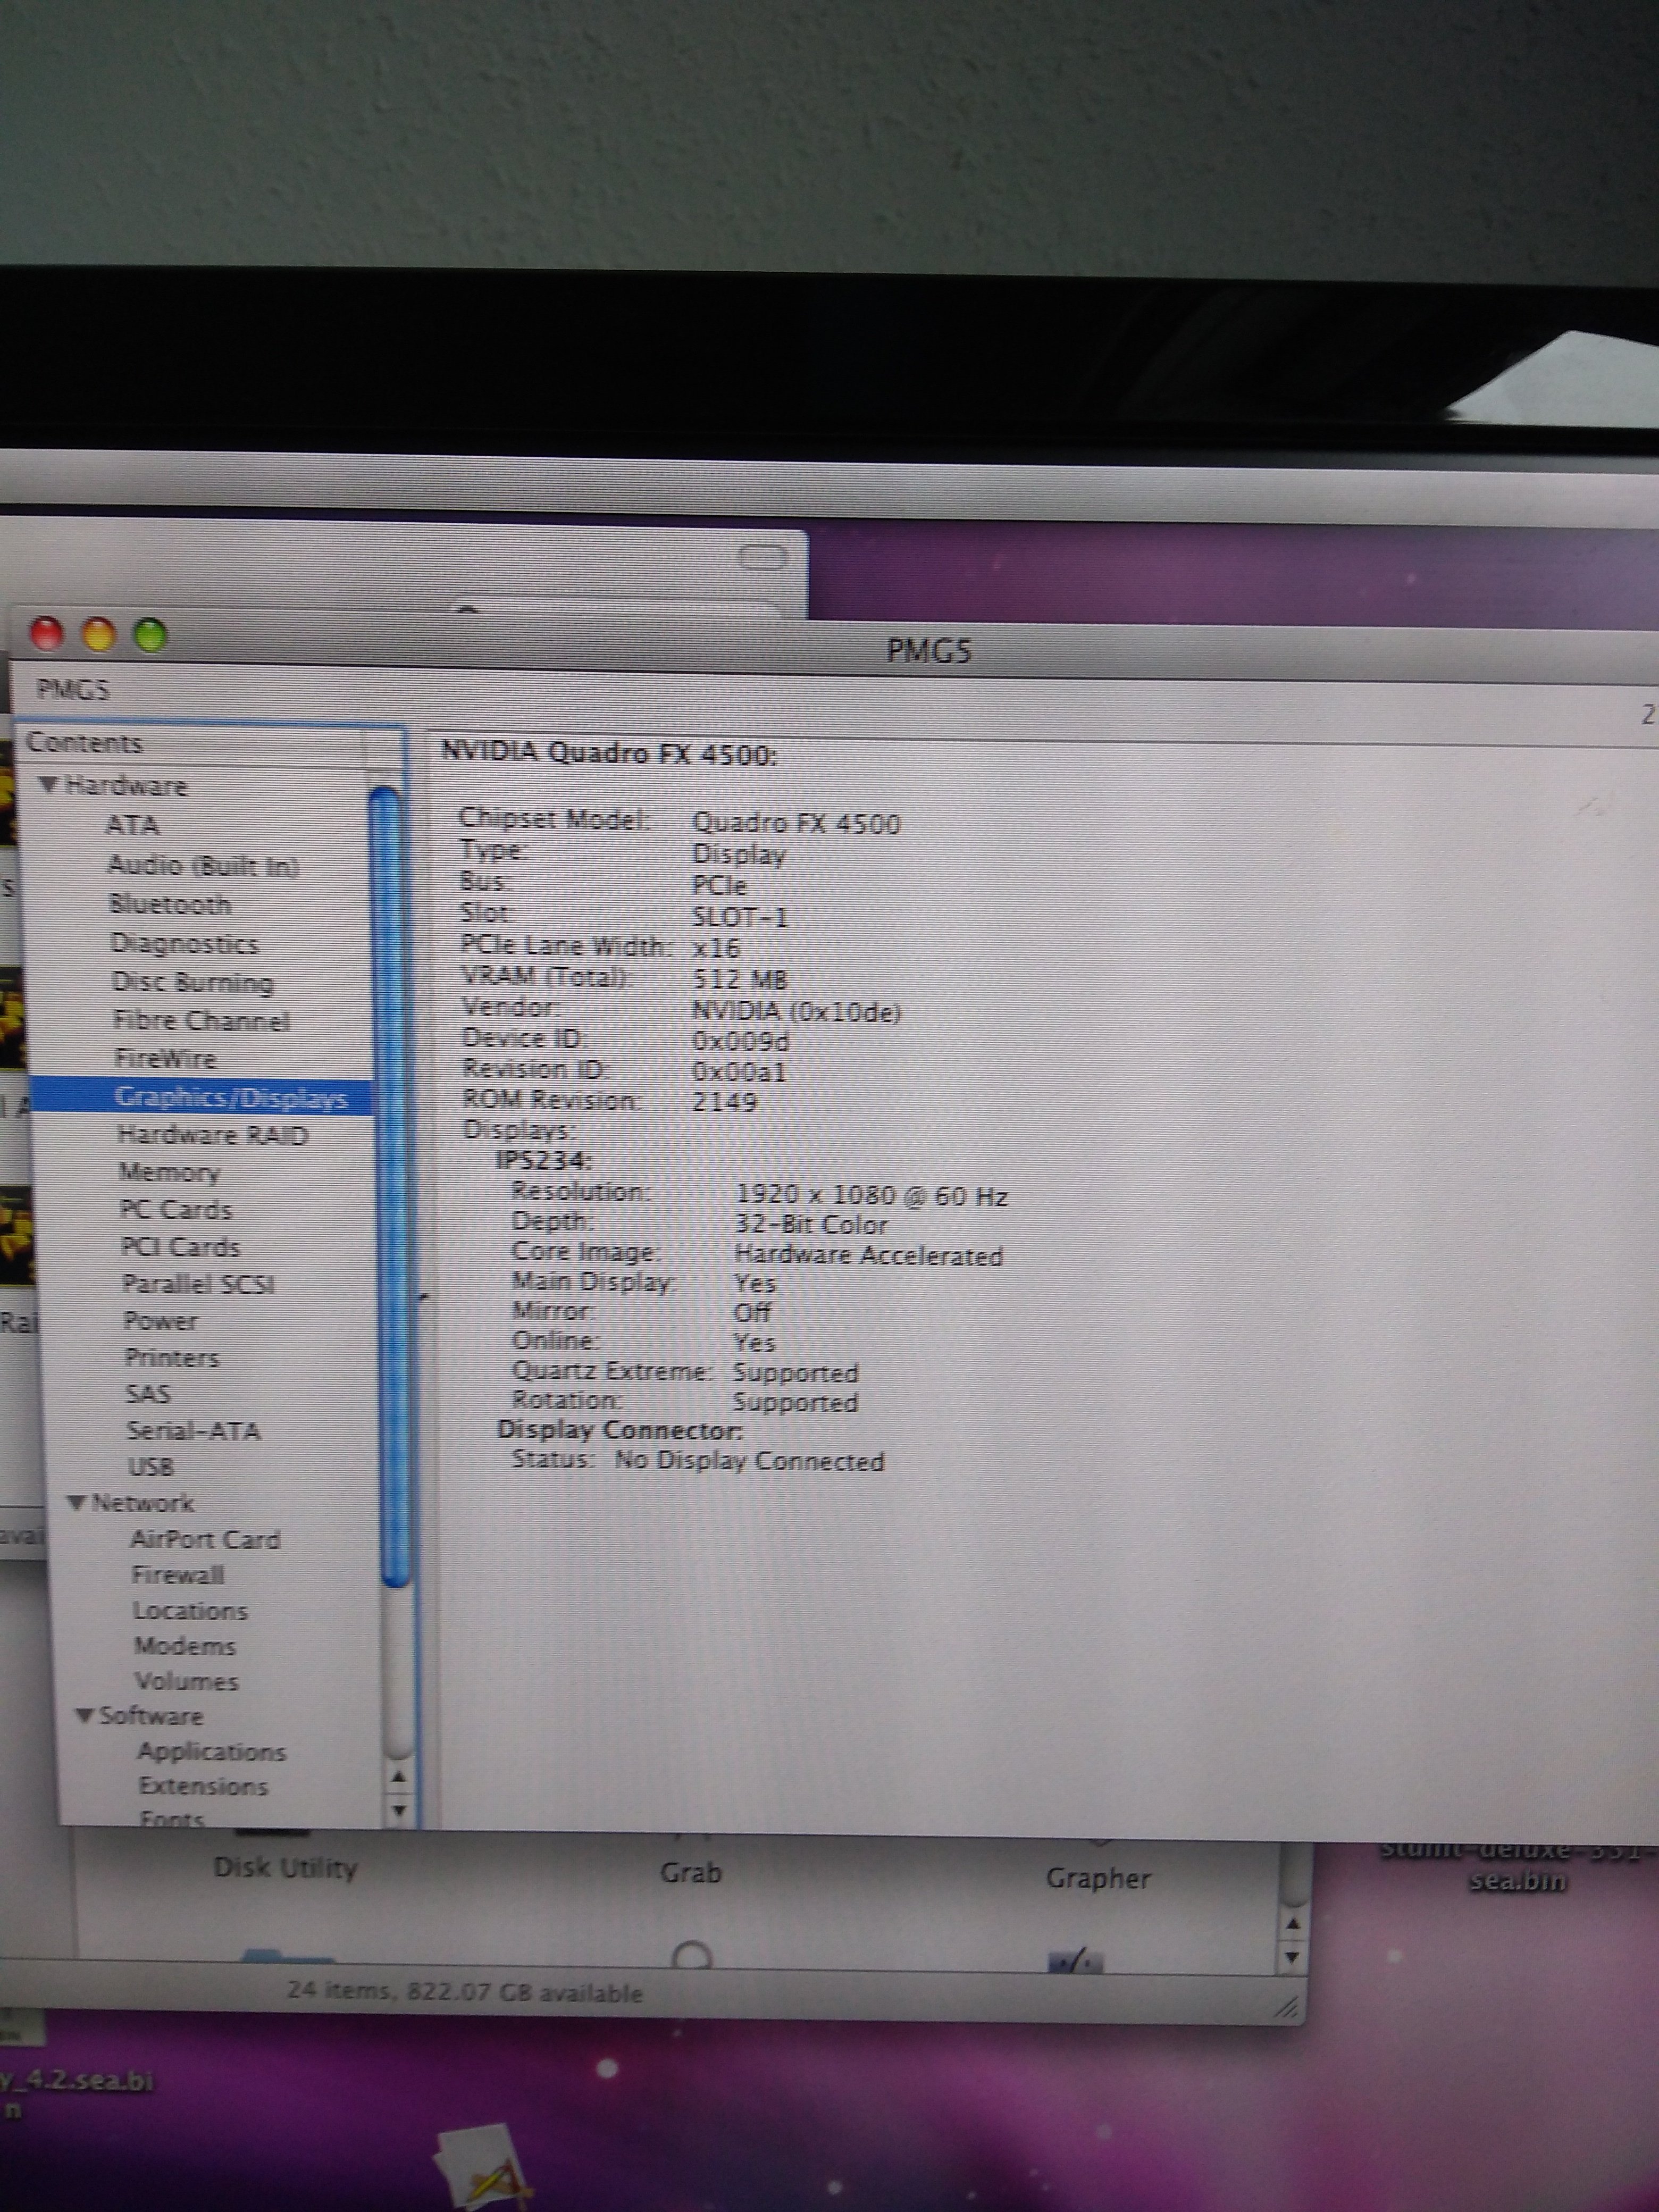Click the green zoom window button

(150, 635)
